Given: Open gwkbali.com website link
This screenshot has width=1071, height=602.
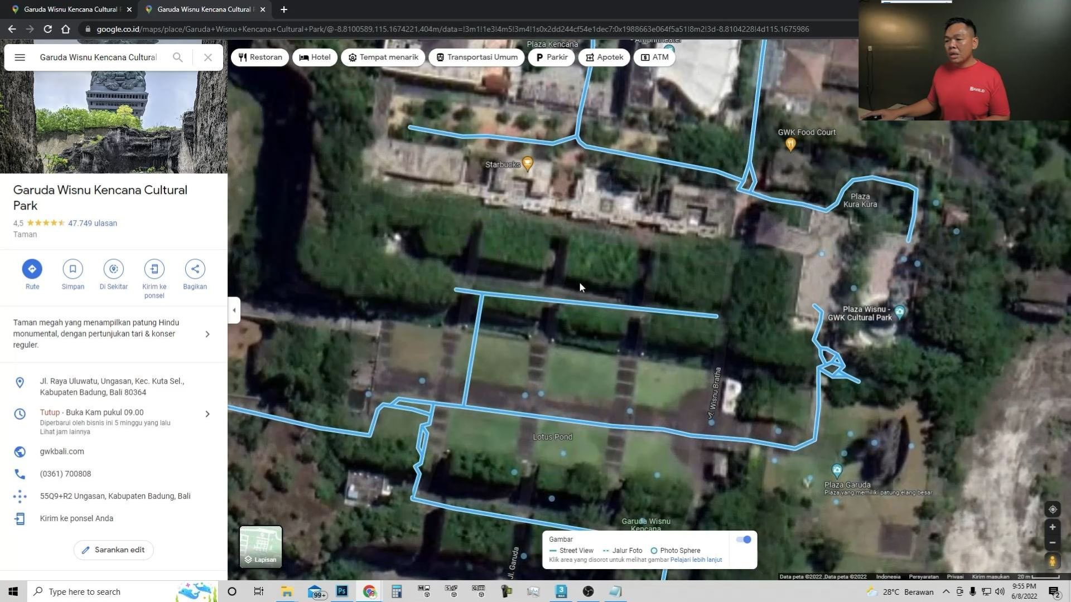Looking at the screenshot, I should 62,452.
